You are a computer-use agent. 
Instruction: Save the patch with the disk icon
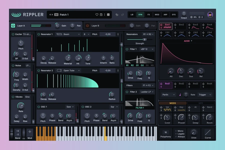101,15
